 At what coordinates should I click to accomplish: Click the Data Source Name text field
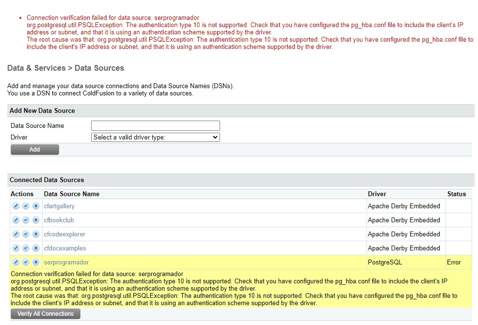[x=155, y=126]
